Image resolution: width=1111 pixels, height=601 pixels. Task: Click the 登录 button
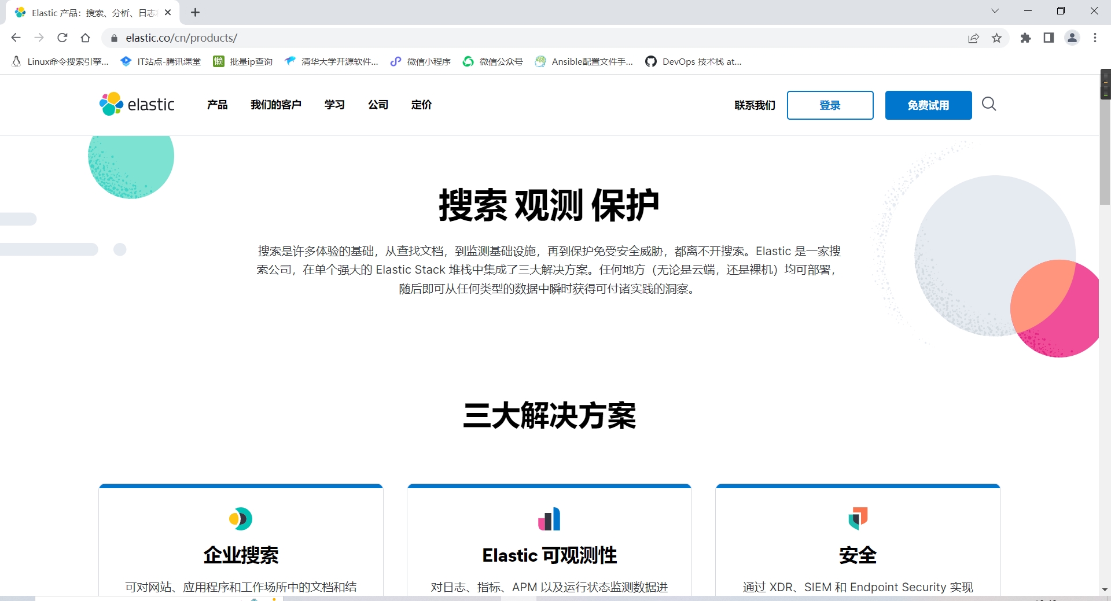pos(830,105)
